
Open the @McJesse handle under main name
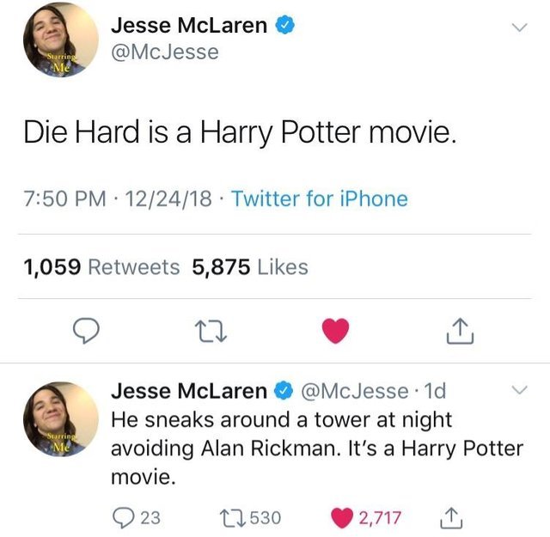coord(165,52)
